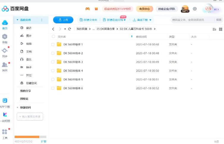Click the Baidu Netdisk logo
This screenshot has height=144, width=224.
pyautogui.click(x=15, y=9)
